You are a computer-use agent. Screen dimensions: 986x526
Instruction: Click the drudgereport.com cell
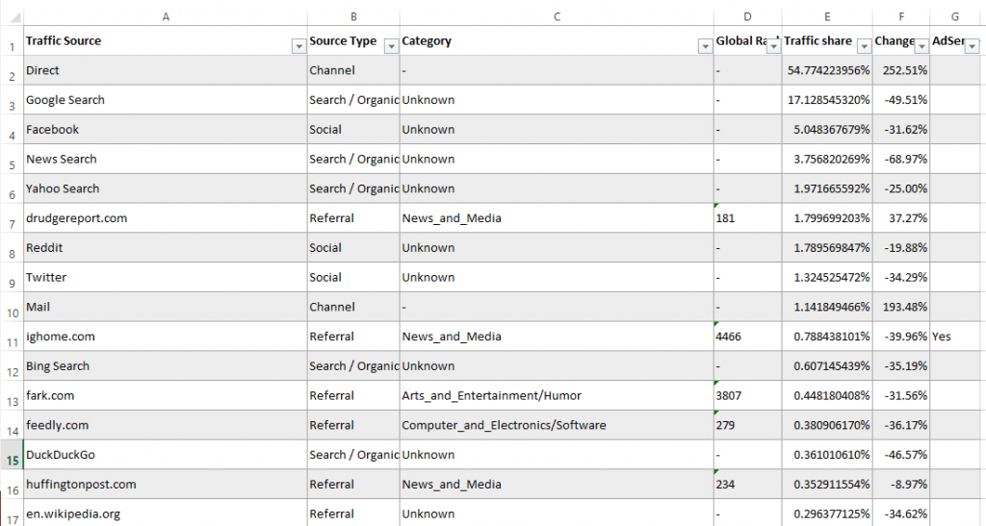pos(166,218)
